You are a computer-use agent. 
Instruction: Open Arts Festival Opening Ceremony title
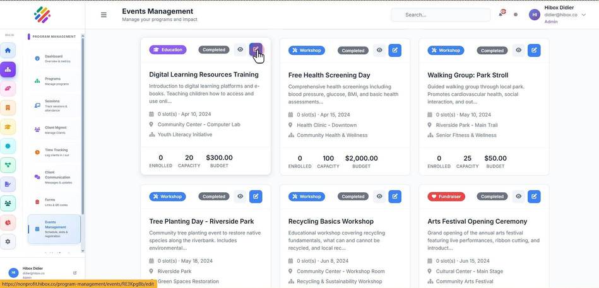[477, 221]
